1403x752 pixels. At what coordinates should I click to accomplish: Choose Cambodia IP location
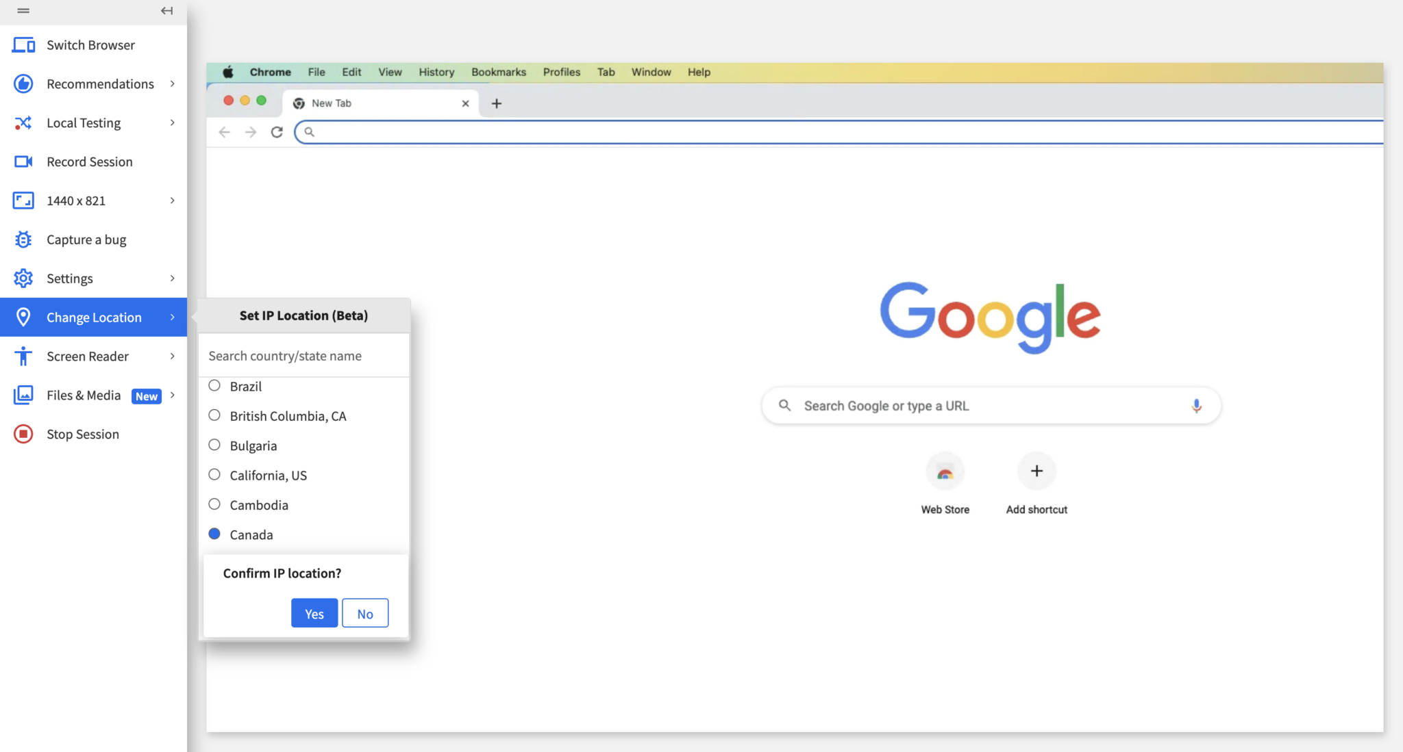click(214, 504)
